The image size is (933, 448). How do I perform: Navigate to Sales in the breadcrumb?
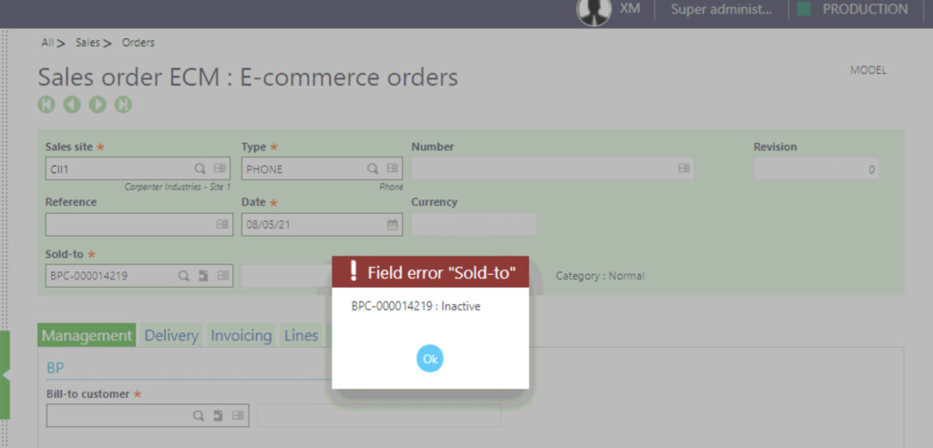[x=87, y=43]
